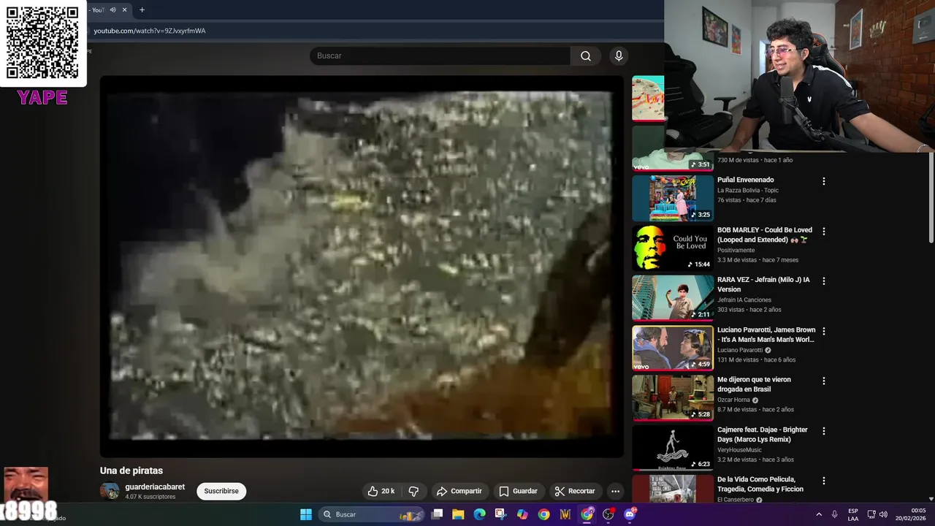Click the Windows taskbar Buscar search box
Screen dimensions: 935x526
click(371, 514)
